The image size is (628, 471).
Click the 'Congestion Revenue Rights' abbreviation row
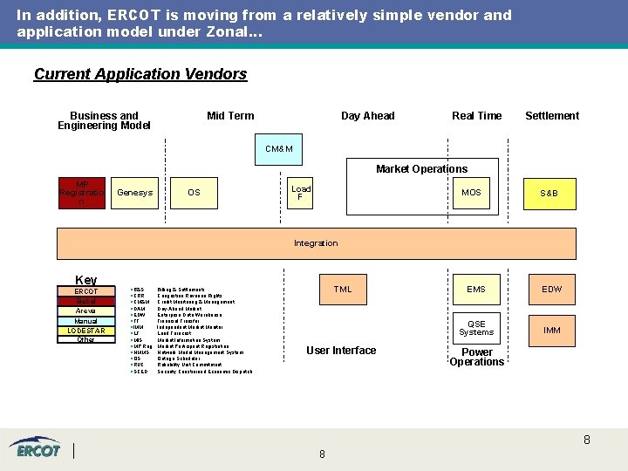(x=176, y=296)
